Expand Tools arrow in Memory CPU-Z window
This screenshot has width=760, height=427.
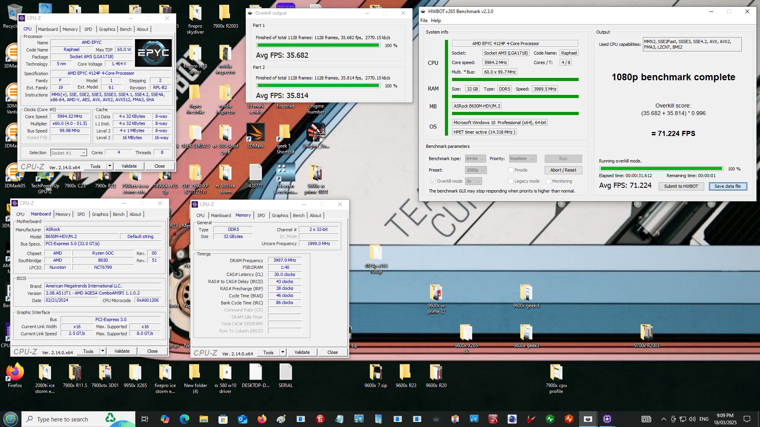pos(283,352)
